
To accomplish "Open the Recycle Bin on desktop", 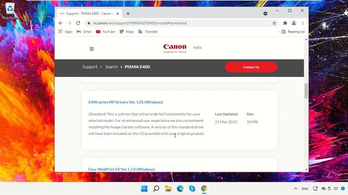I will click(10, 11).
